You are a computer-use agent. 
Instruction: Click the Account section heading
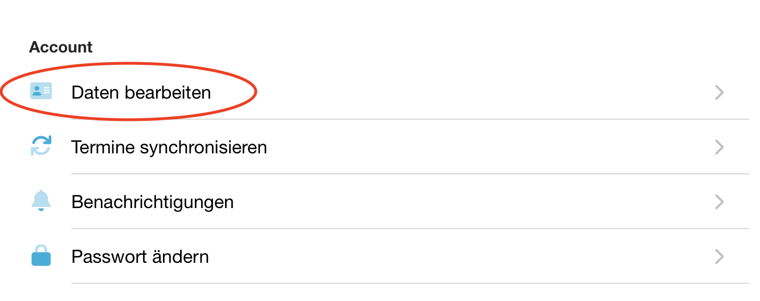pos(61,47)
